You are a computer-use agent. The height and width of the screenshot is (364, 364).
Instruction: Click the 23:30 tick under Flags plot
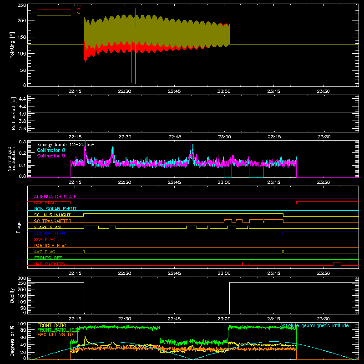[x=323, y=273]
